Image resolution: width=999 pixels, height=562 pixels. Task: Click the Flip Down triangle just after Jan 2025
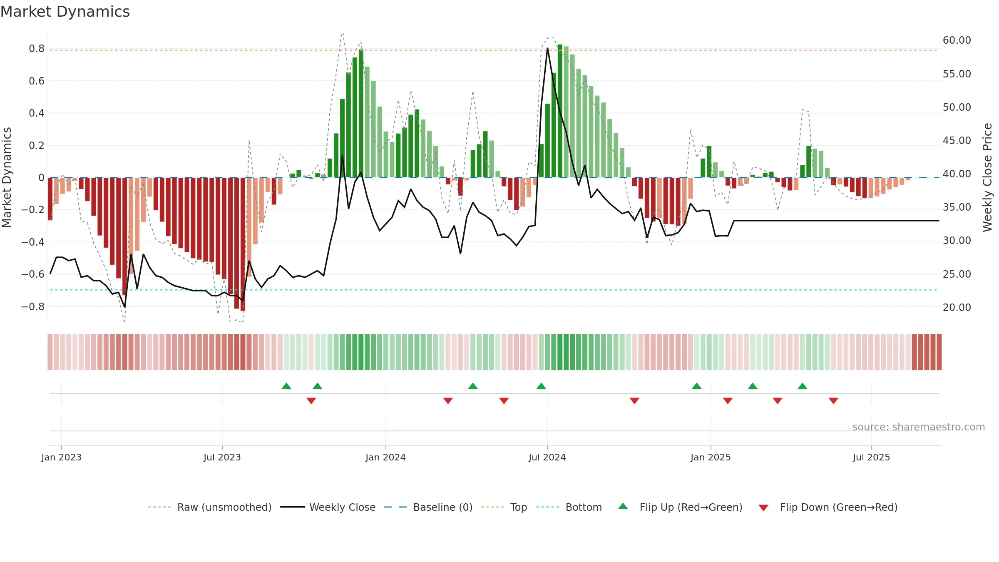tap(728, 401)
